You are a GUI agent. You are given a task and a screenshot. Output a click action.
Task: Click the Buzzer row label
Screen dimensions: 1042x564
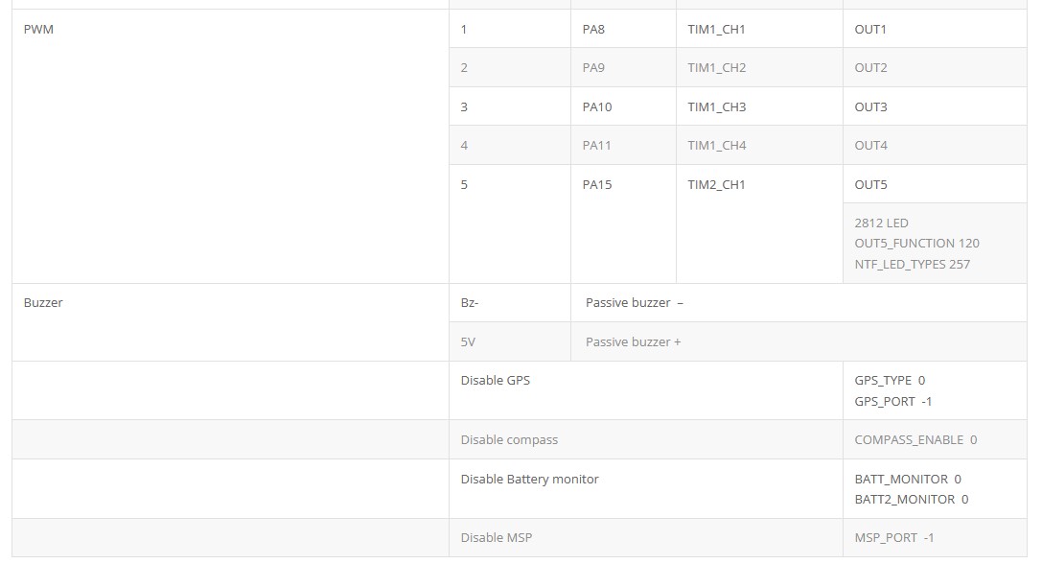pyautogui.click(x=43, y=302)
